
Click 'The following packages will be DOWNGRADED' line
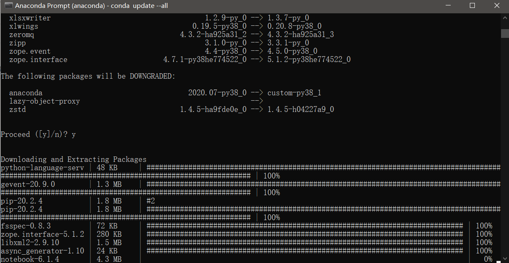88,77
